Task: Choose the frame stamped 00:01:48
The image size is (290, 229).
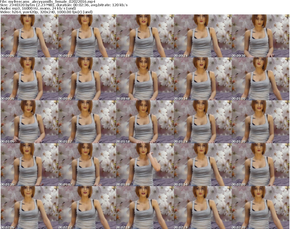Action: tap(145, 165)
